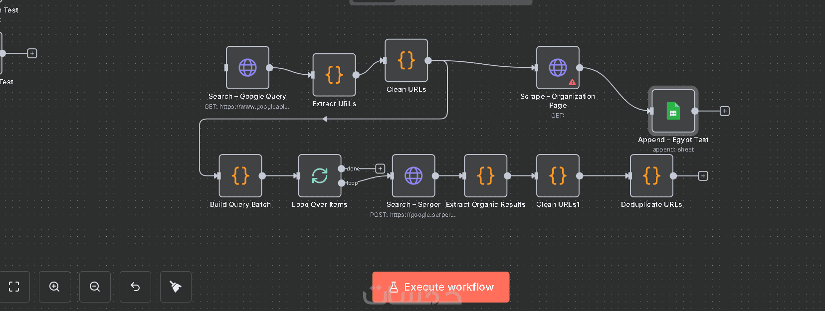Open the Loop Over Items node
The image size is (825, 311).
pos(320,176)
